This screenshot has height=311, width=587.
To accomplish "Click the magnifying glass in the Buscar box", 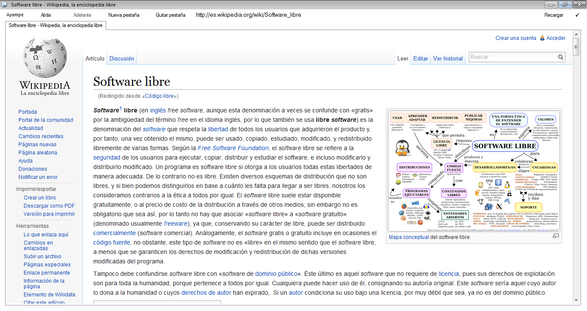I will coord(561,57).
